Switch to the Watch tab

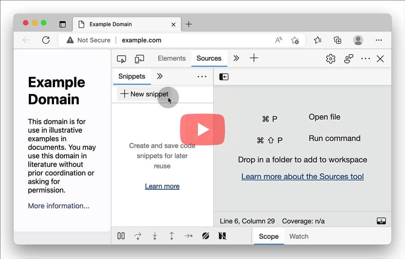click(299, 237)
